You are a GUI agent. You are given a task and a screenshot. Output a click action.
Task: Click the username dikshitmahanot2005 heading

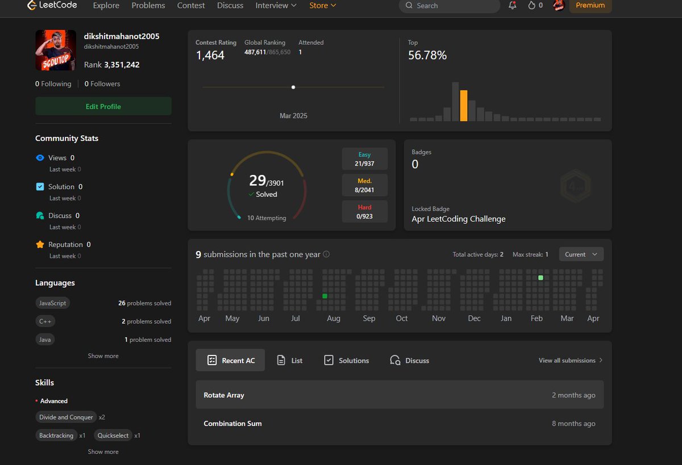(122, 36)
